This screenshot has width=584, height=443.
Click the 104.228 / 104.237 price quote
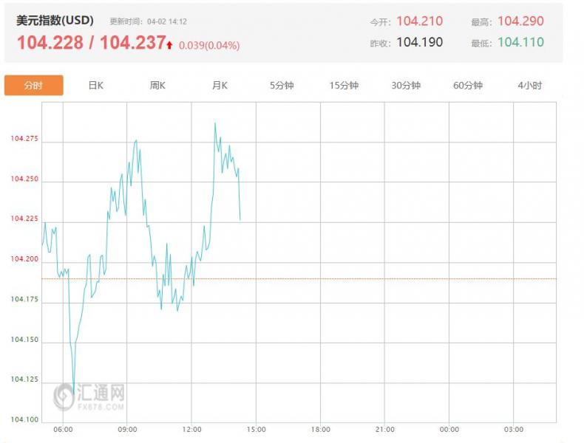[91, 43]
